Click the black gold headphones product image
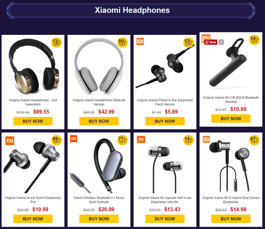 click(x=33, y=66)
